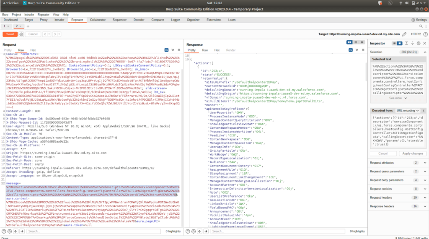This screenshot has height=239, width=429.
Task: Go to previous request in history
Action: pyautogui.click(x=45, y=34)
